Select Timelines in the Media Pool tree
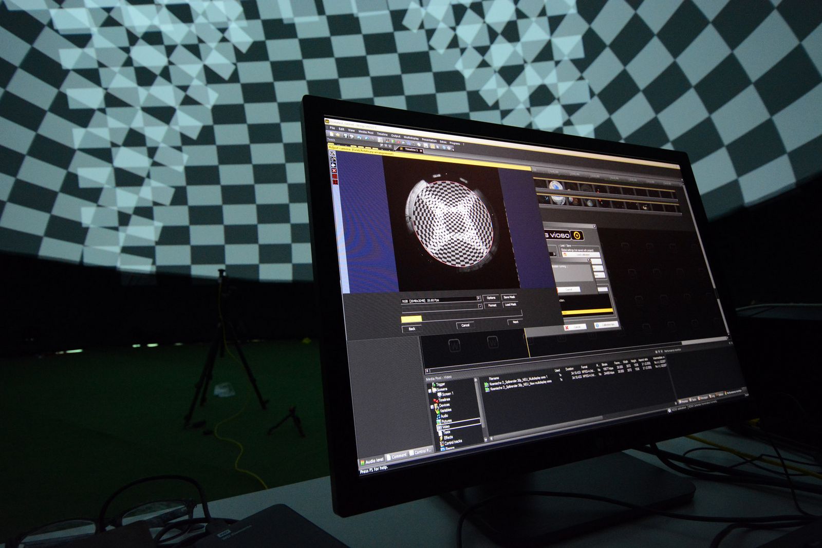Viewport: 822px width, 548px height. tap(443, 400)
